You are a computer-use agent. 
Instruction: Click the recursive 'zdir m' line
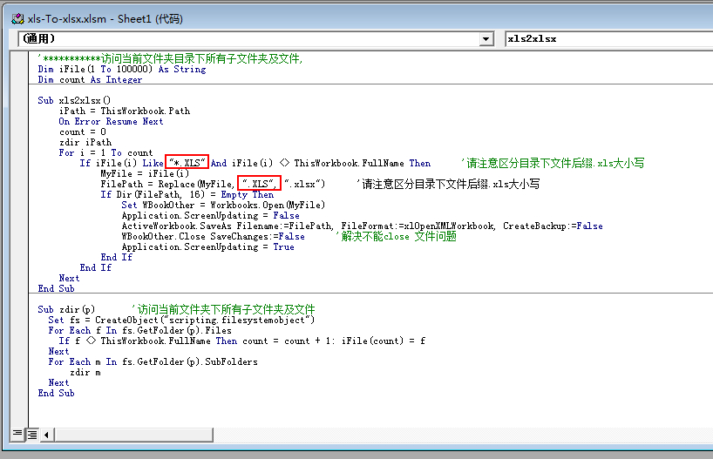85,372
